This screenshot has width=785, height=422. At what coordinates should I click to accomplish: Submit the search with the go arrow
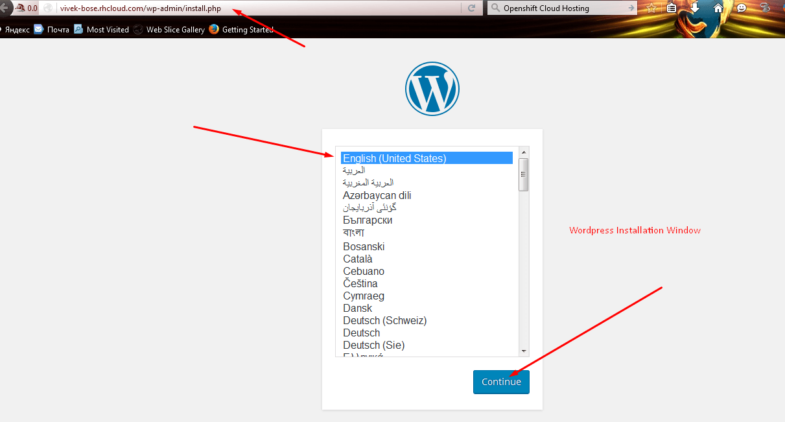[631, 8]
